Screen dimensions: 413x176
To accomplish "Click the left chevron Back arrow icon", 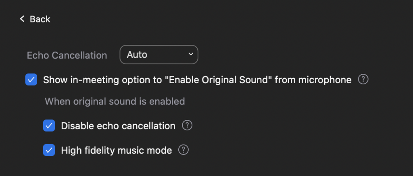I will click(22, 19).
